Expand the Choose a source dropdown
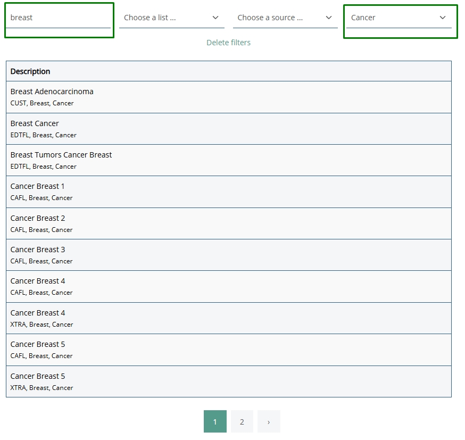The width and height of the screenshot is (465, 440). tap(285, 18)
